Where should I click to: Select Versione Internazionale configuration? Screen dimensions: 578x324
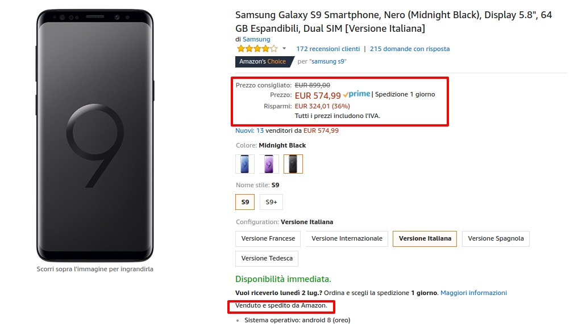347,238
